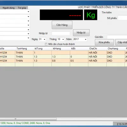
Task: Sort by the klTong column header
Action: pos(43,49)
